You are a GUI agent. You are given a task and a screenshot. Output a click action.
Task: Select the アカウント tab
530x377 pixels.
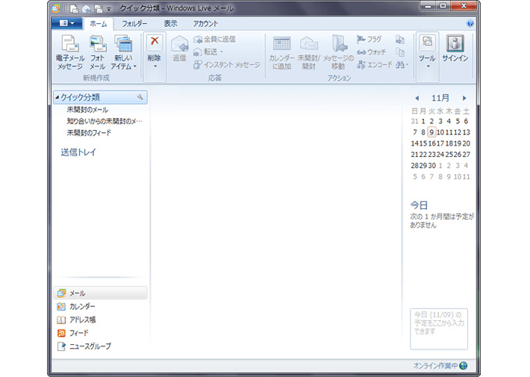[x=205, y=24]
